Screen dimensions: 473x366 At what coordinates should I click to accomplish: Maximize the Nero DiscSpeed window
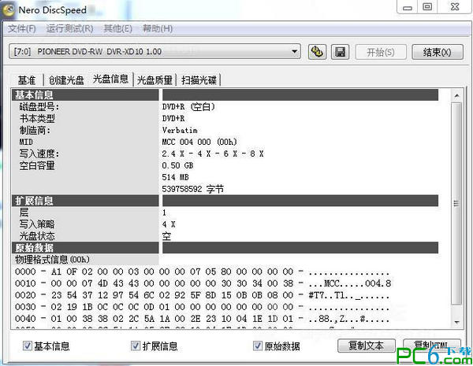click(x=427, y=7)
